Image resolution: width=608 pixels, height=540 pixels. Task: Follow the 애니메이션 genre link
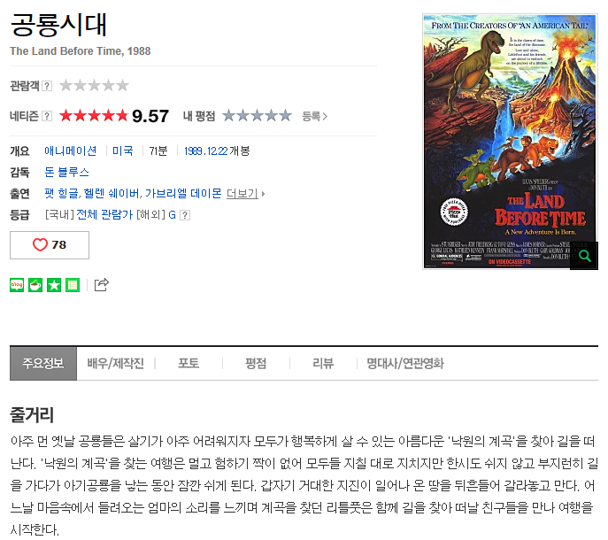pyautogui.click(x=71, y=150)
